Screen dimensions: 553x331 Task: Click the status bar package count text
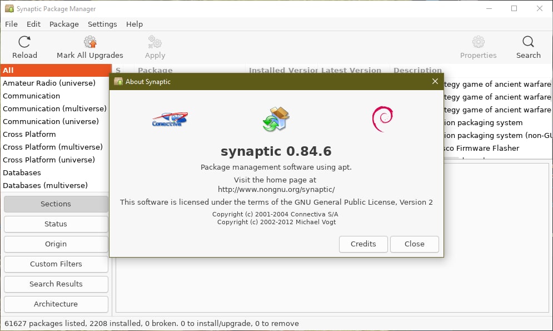(152, 323)
